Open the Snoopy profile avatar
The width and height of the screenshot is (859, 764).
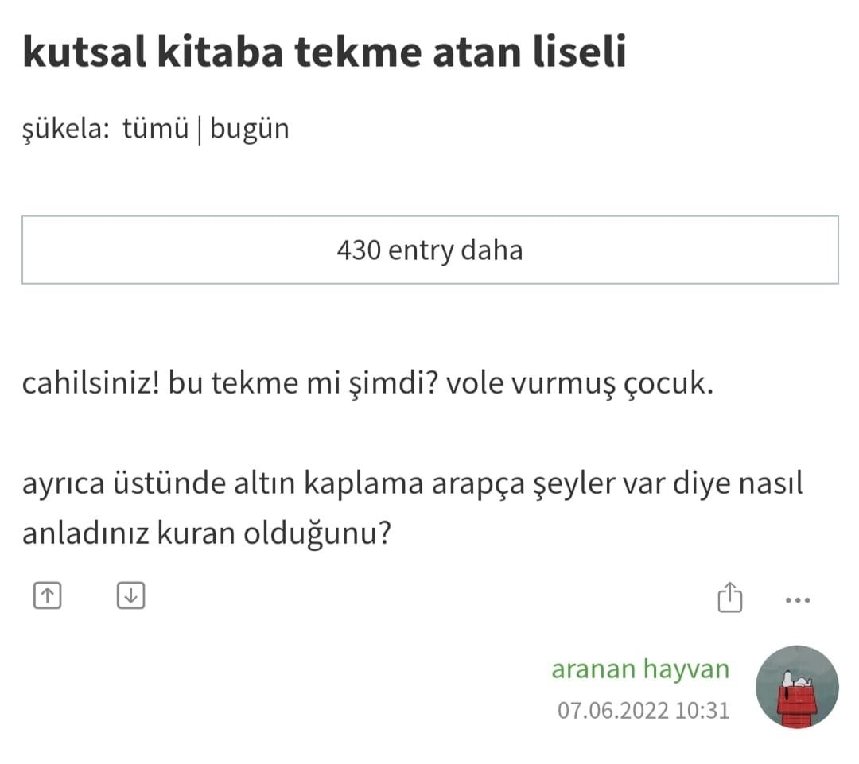[x=796, y=688]
